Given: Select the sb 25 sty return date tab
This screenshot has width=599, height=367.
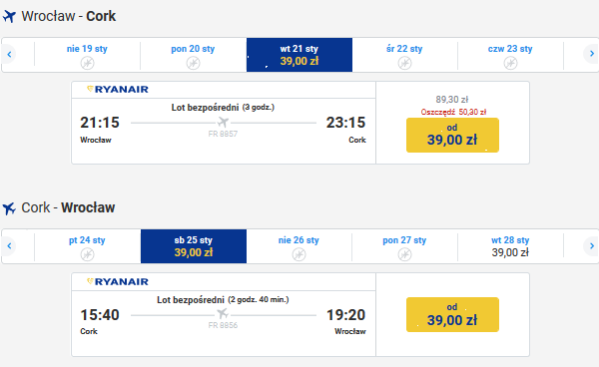Looking at the screenshot, I should (194, 246).
